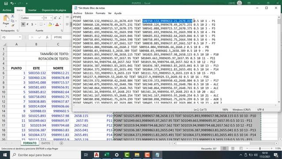Open the Name Box dropdown arrow
This screenshot has width=282, height=159.
[x=20, y=37]
